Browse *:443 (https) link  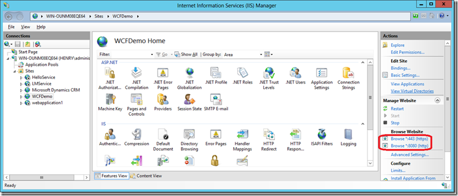point(409,139)
